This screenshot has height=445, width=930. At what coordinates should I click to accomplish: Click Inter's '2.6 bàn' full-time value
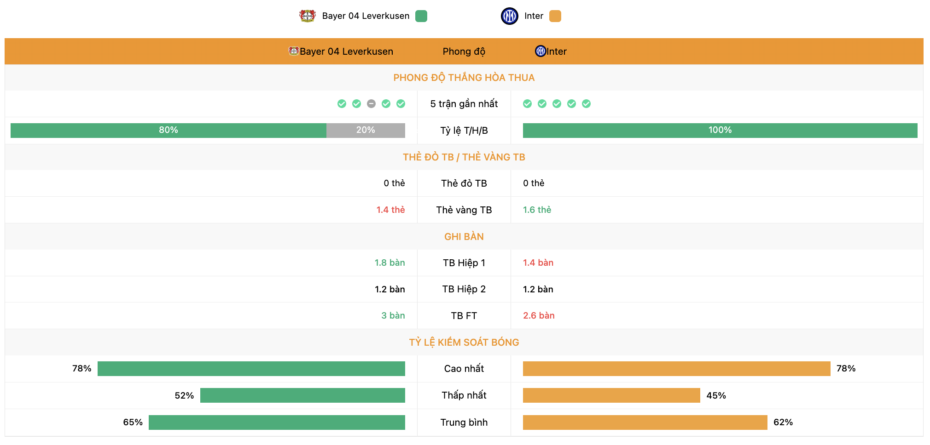click(539, 316)
